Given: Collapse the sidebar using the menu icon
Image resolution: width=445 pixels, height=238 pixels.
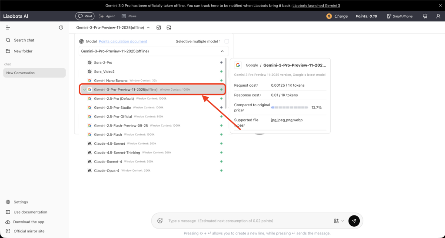Looking at the screenshot, I should [x=8, y=28].
